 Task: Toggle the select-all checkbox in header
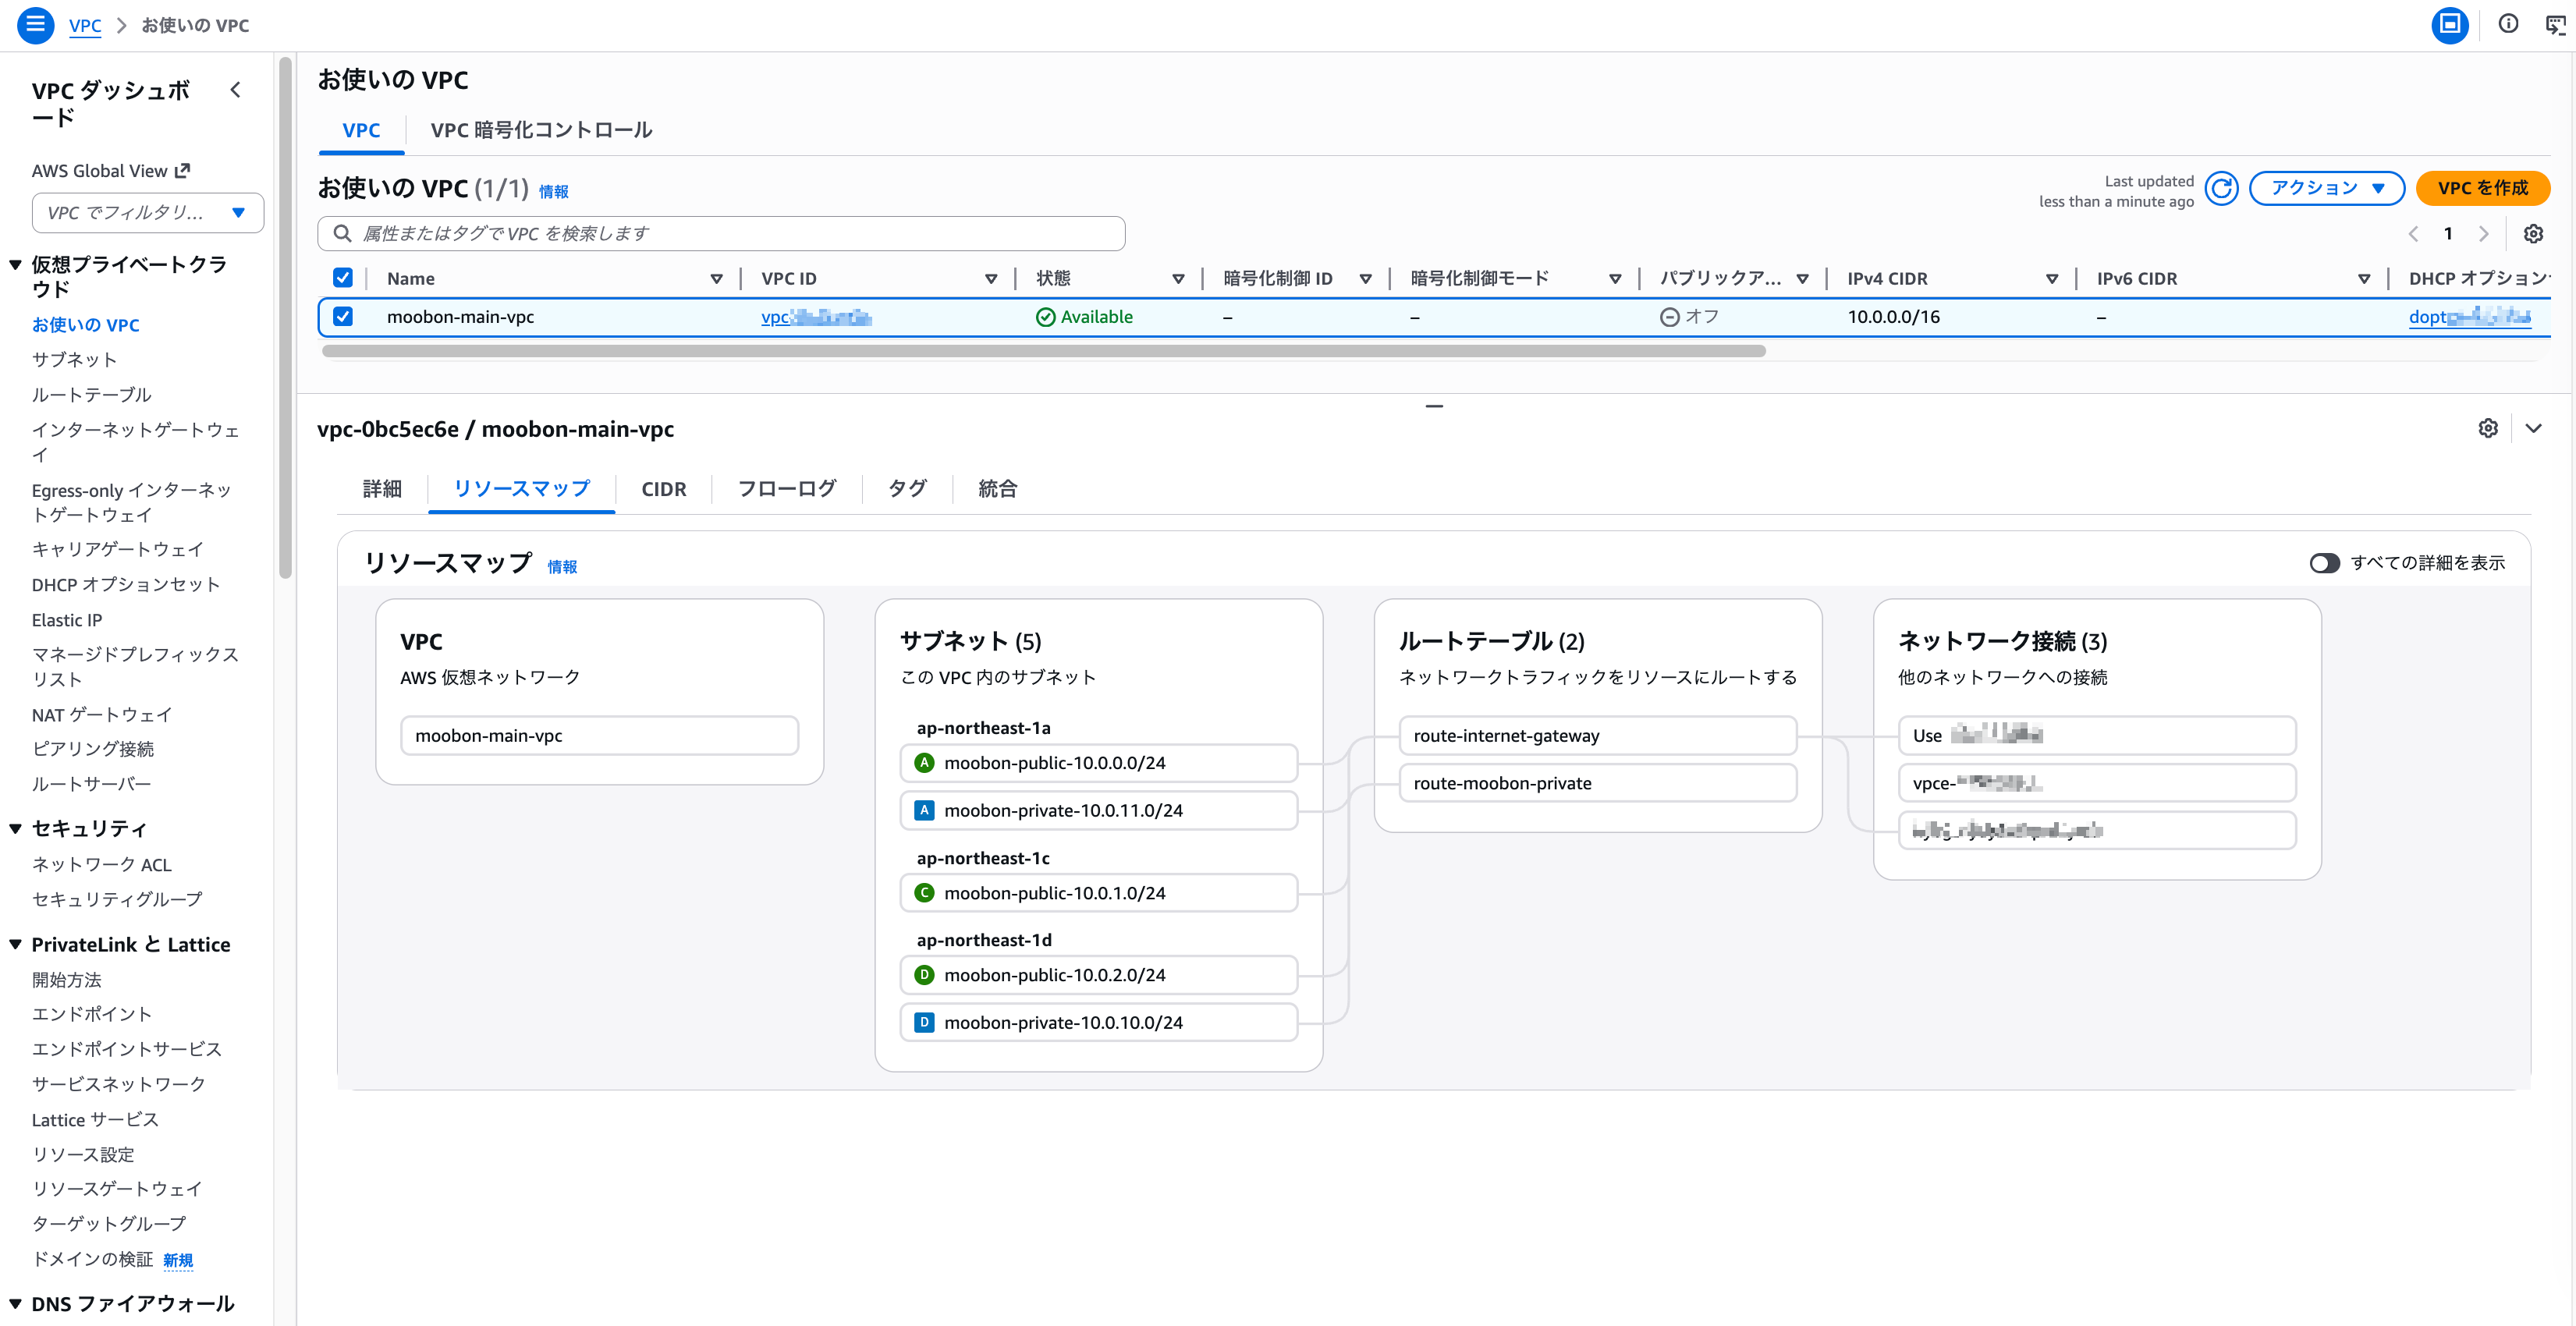coord(343,278)
